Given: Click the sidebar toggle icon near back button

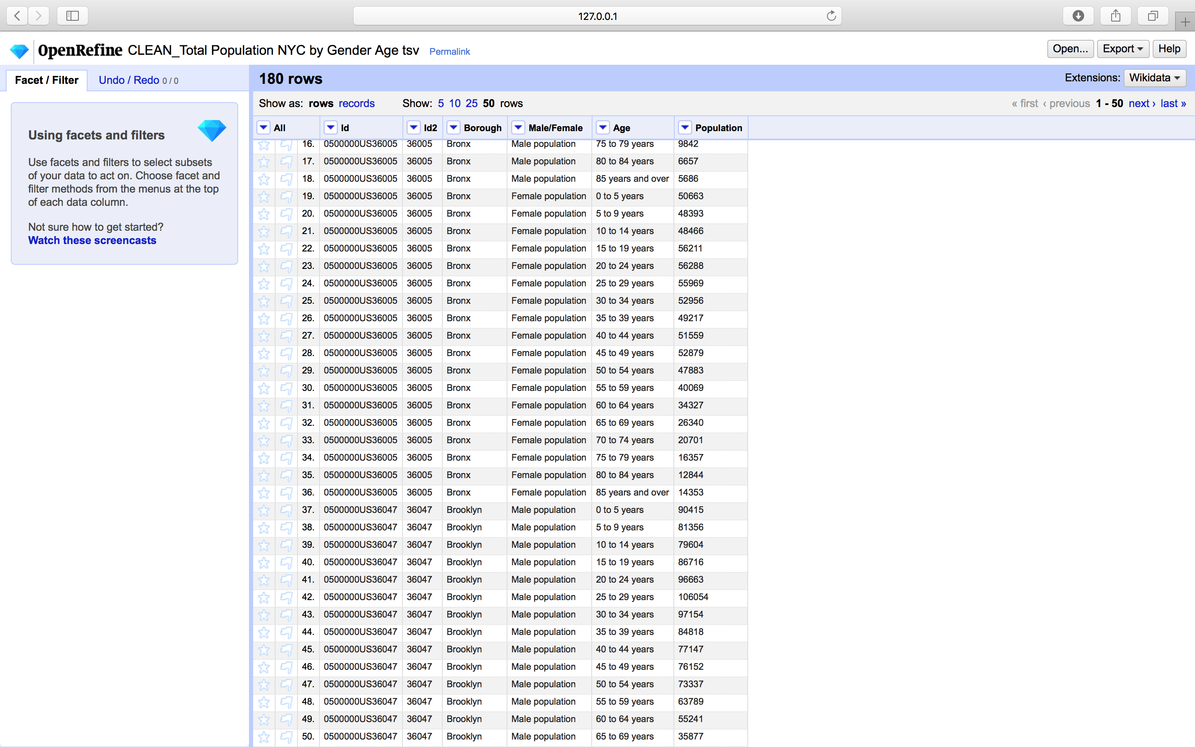Looking at the screenshot, I should coord(72,15).
